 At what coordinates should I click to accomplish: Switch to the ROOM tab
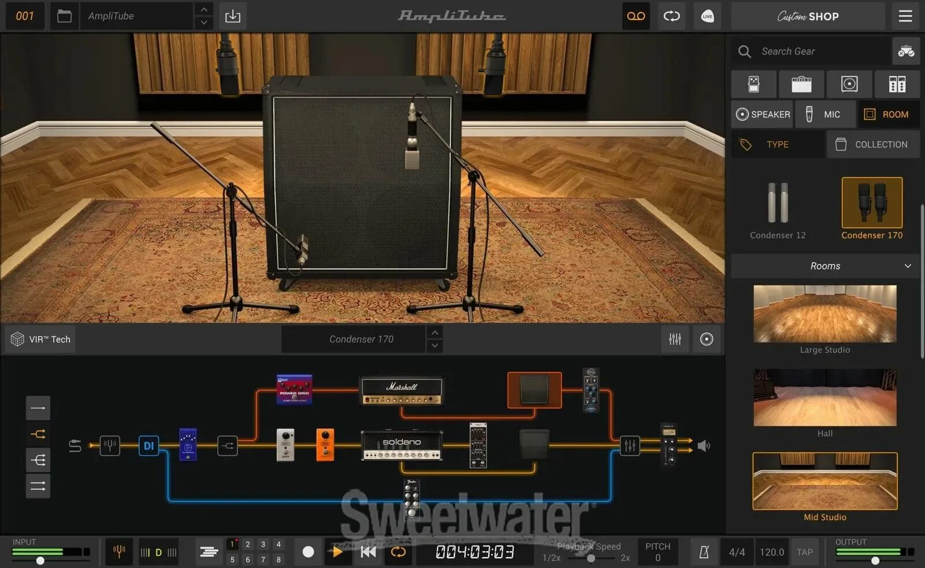pos(889,115)
